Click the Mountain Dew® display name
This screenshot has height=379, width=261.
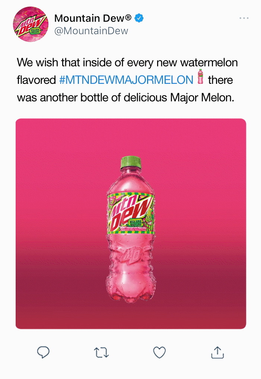point(93,18)
